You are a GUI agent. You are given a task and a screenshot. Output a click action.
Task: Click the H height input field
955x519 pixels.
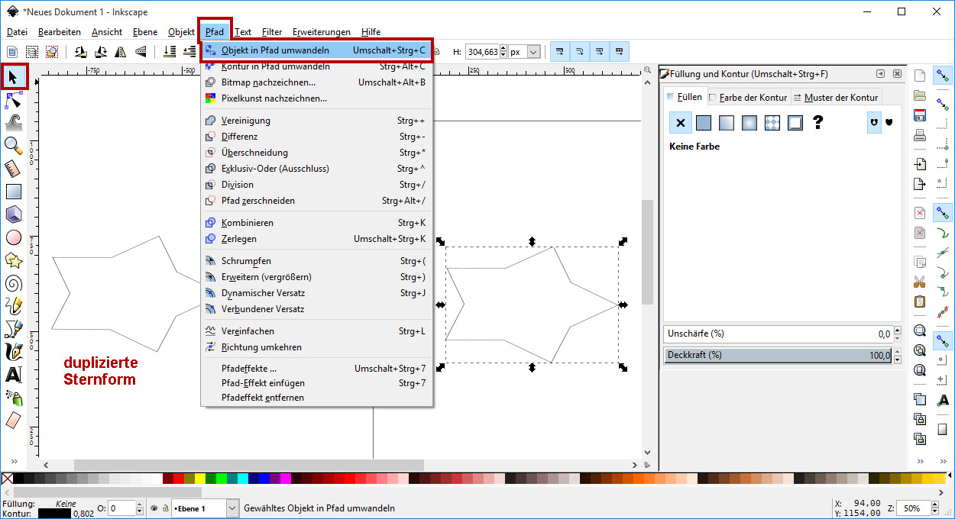tap(482, 52)
